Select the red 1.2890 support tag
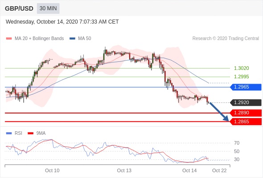263x178 pixels. 246,113
